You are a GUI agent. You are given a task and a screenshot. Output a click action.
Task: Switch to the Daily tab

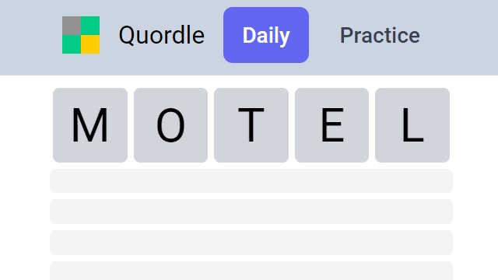266,35
